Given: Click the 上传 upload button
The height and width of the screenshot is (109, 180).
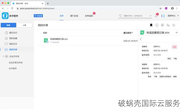Looking at the screenshot, I should 24,25.
